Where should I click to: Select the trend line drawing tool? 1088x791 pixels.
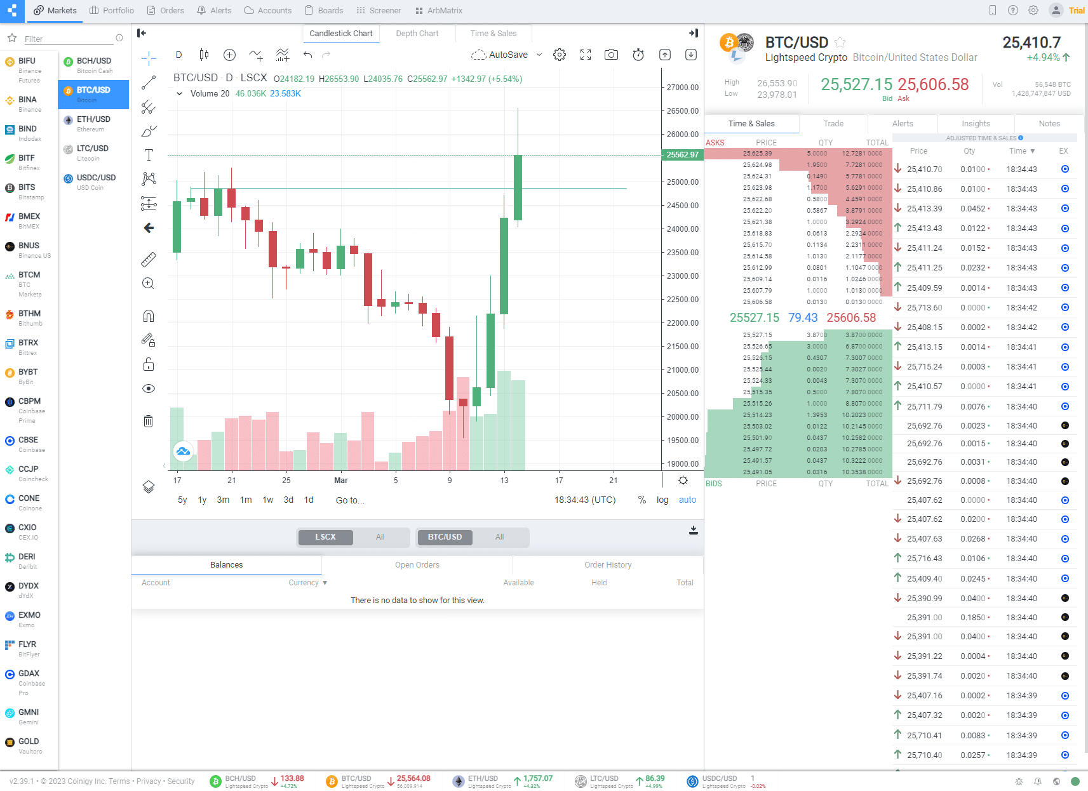pos(149,83)
